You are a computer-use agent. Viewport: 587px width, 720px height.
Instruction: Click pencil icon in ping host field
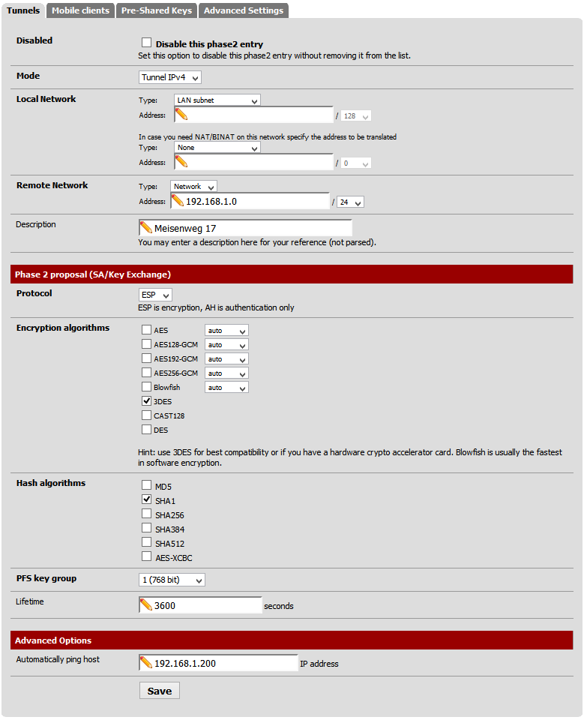click(146, 663)
